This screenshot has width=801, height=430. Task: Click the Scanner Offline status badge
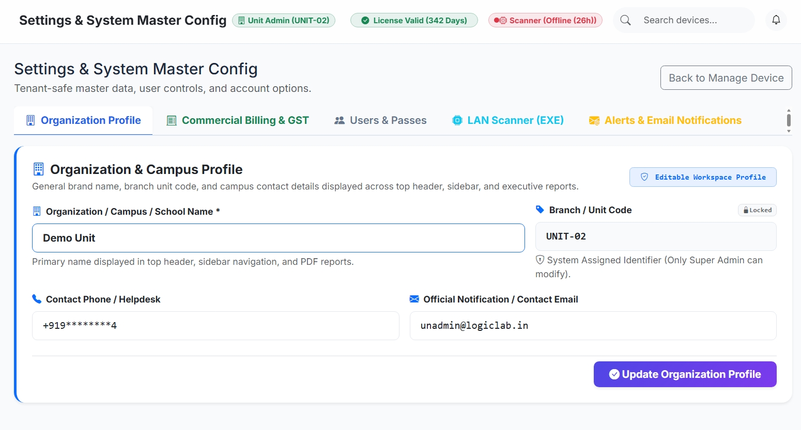[545, 20]
